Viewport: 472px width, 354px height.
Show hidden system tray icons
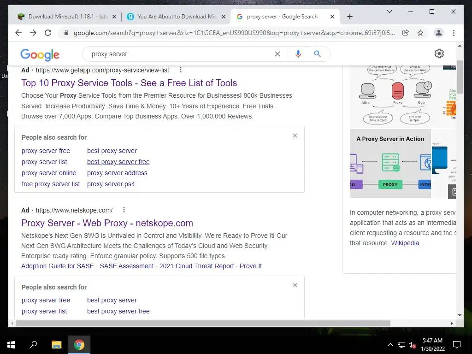click(390, 345)
